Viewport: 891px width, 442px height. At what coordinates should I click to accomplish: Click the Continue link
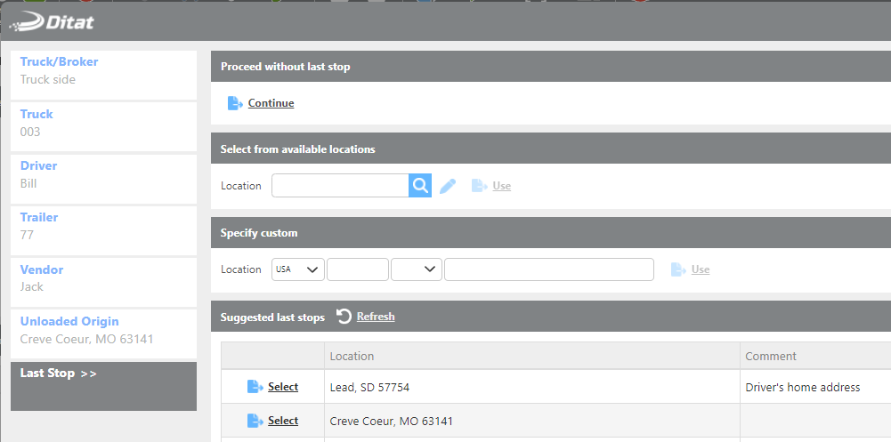point(271,103)
